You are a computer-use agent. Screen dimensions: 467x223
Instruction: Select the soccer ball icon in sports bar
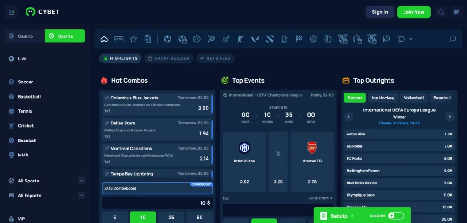click(167, 39)
